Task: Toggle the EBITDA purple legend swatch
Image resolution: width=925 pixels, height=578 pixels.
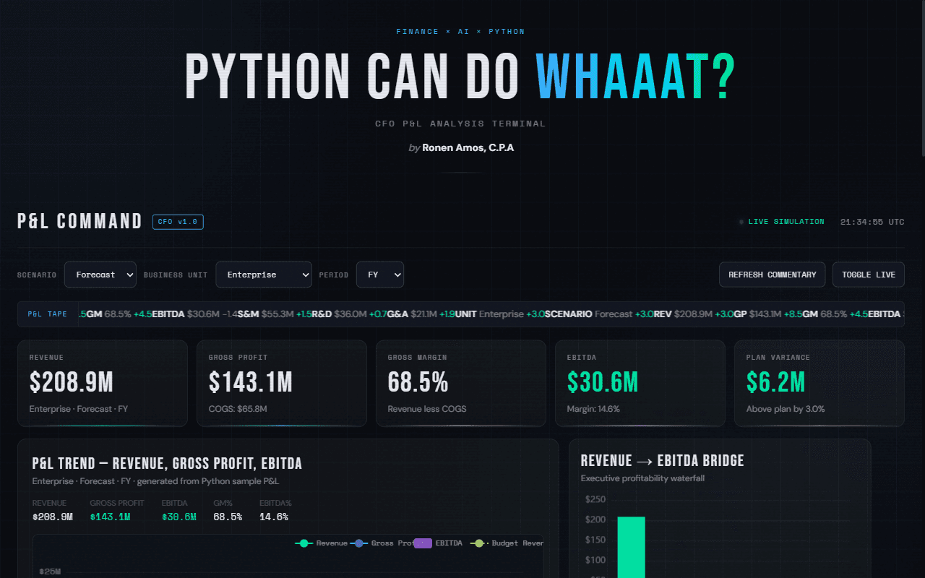Action: coord(423,543)
